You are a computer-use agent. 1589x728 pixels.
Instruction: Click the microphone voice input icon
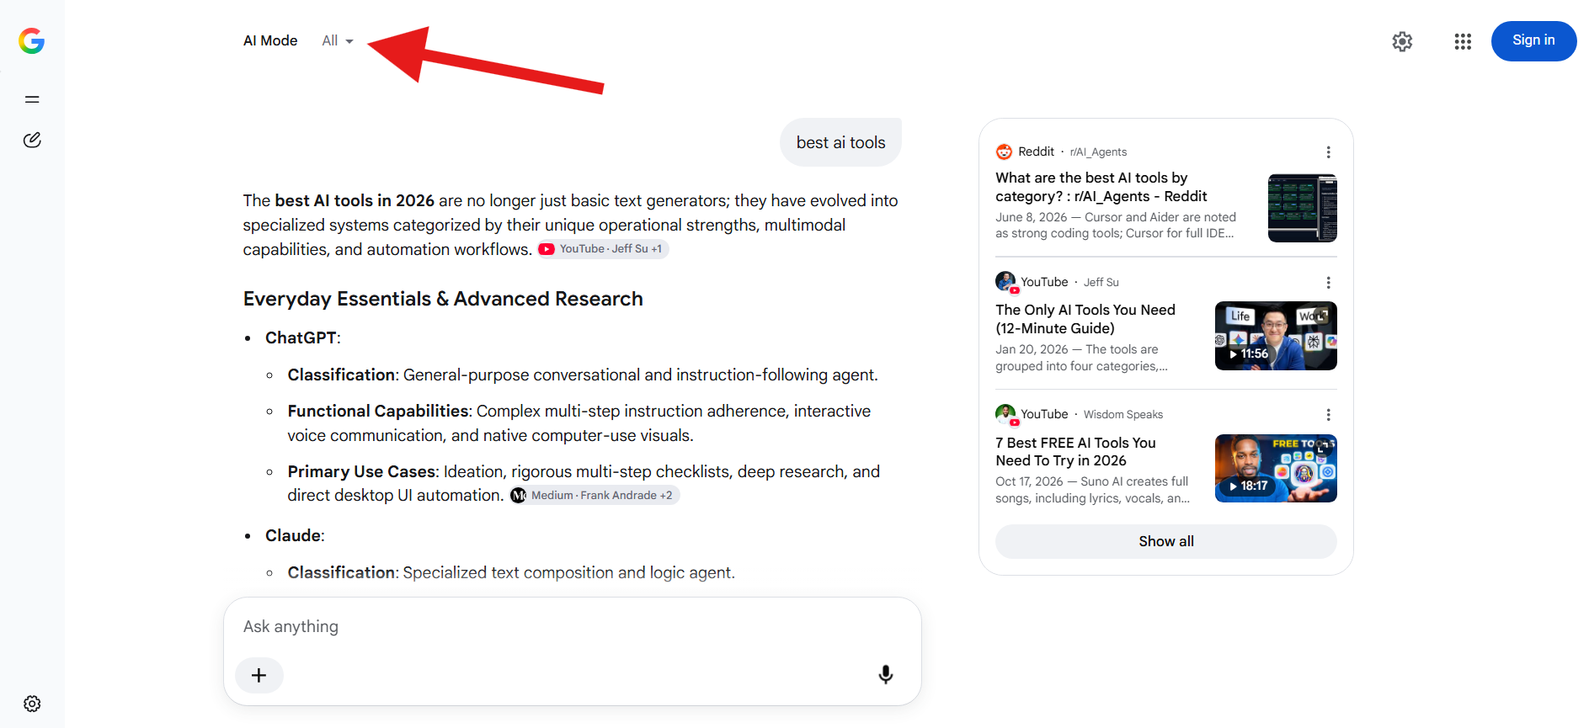(886, 674)
